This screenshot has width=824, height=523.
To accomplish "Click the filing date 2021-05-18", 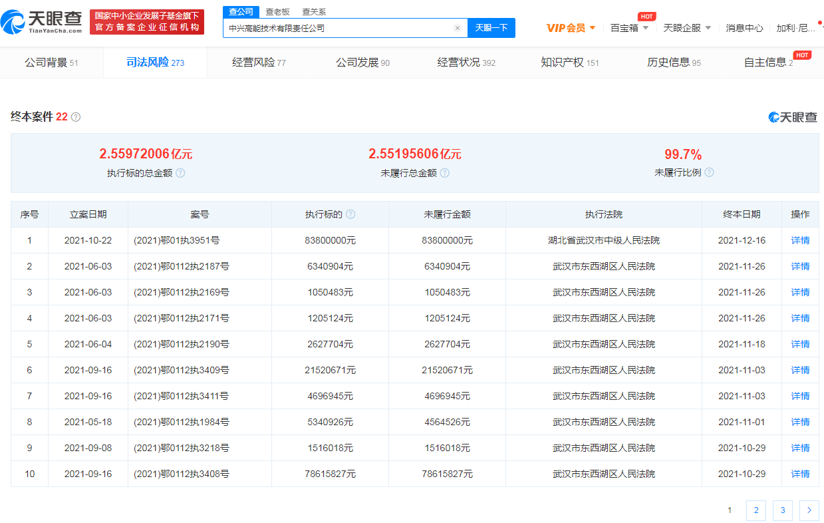I will pyautogui.click(x=88, y=422).
